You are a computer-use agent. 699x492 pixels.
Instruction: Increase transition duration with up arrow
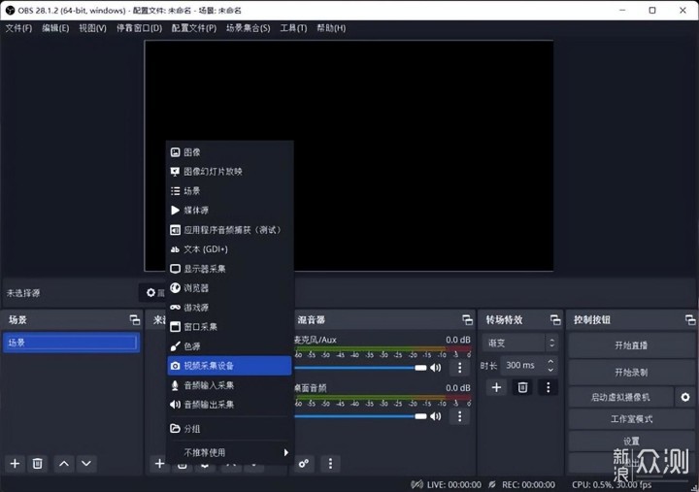pos(551,361)
